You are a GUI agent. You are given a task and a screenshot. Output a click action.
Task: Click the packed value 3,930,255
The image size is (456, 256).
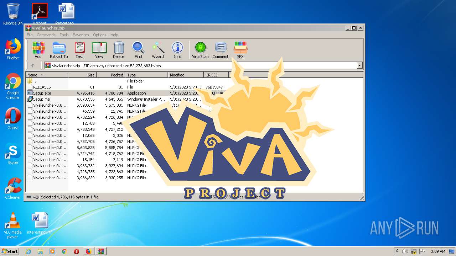(x=114, y=178)
